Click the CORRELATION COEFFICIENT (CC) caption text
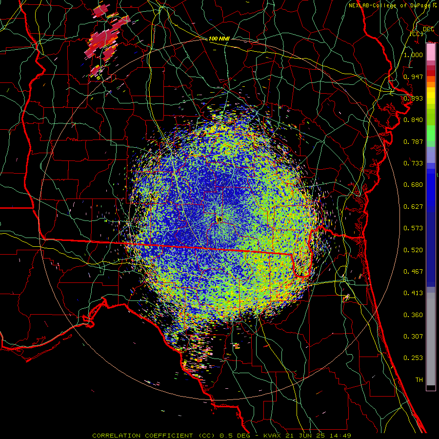 point(154,436)
